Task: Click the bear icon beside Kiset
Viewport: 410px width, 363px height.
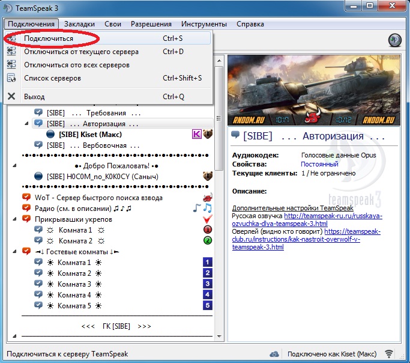Action: click(208, 134)
